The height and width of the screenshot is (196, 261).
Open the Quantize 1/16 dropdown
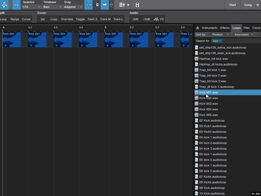coord(31,7)
